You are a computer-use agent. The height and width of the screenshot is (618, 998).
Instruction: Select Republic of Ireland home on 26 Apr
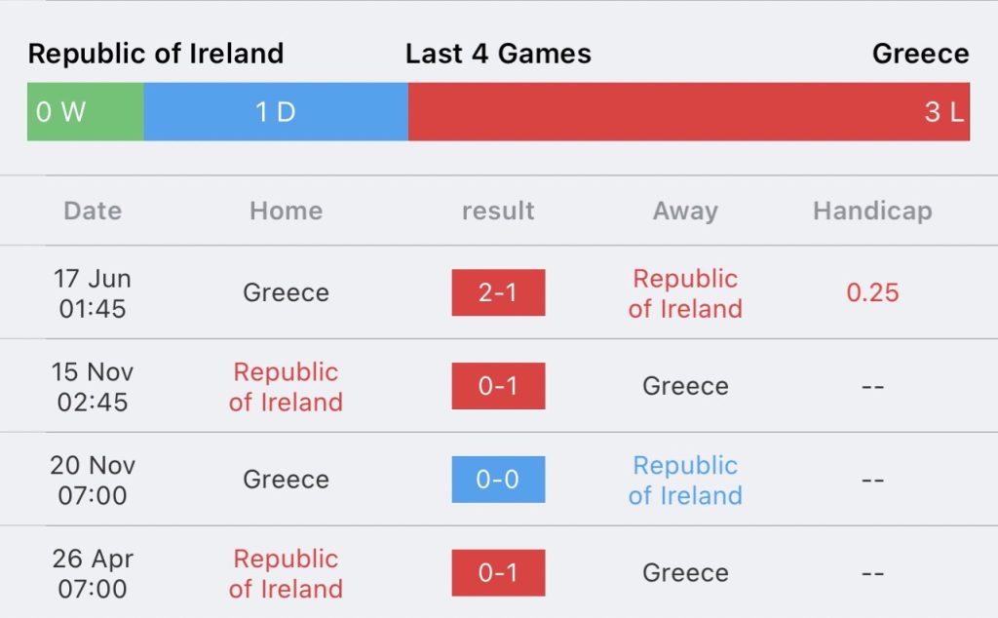point(286,573)
